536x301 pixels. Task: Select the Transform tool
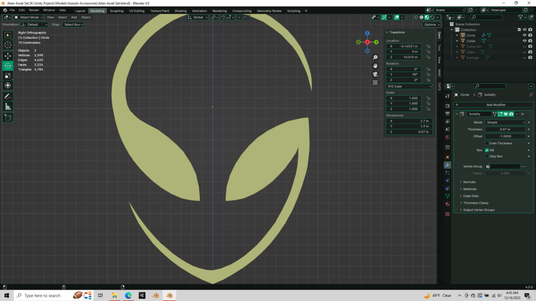coord(7,85)
